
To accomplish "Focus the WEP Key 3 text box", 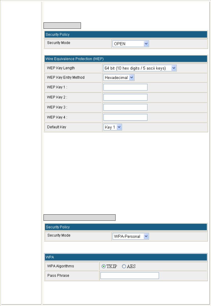I will click(x=125, y=107).
